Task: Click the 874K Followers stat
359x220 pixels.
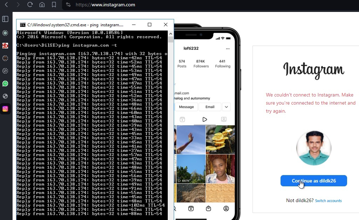Action: tap(201, 64)
